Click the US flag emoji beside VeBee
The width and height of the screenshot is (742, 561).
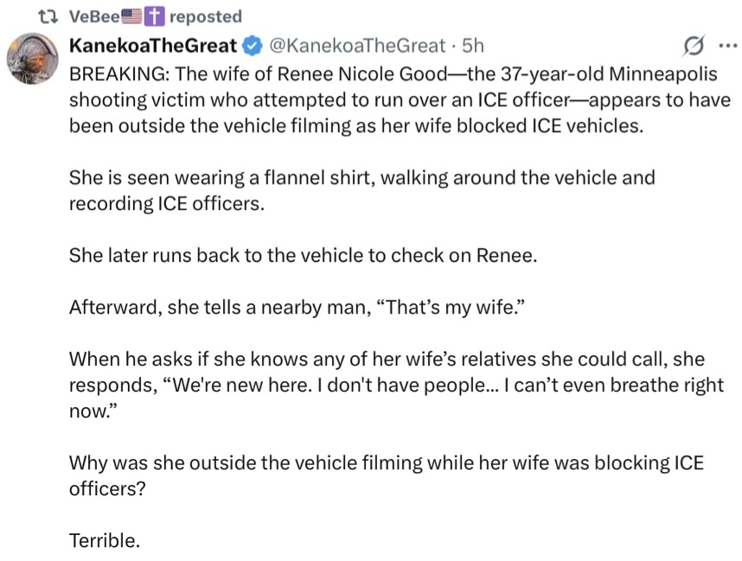(134, 16)
